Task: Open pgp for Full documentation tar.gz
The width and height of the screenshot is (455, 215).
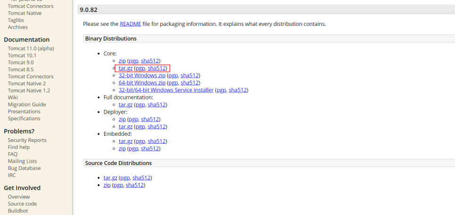Action: 140,105
